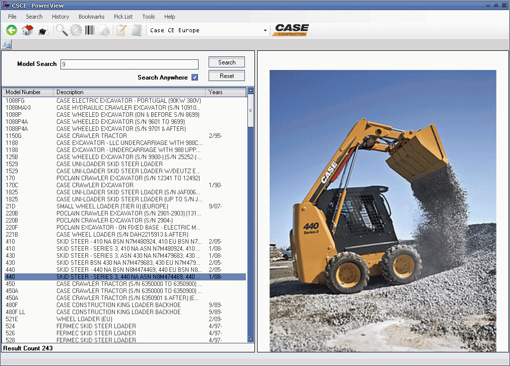Screen dimensions: 510x366
Task: Click the 440 skid steer photo
Action: (383, 210)
